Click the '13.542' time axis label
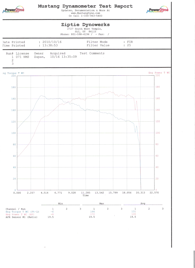195x268 pixels. pyautogui.click(x=99, y=193)
